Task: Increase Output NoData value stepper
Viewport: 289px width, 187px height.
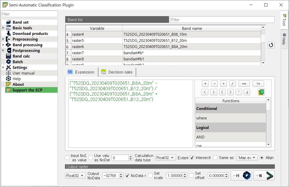Action: coord(121,174)
